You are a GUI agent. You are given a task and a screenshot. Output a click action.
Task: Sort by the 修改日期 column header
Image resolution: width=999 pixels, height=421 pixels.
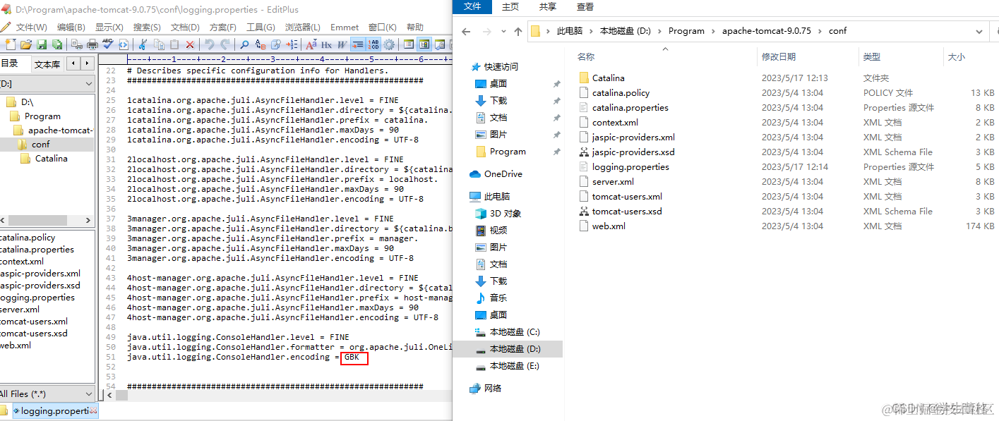pyautogui.click(x=807, y=56)
